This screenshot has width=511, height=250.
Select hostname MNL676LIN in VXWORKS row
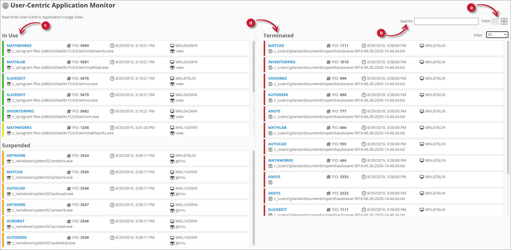coord(435,78)
